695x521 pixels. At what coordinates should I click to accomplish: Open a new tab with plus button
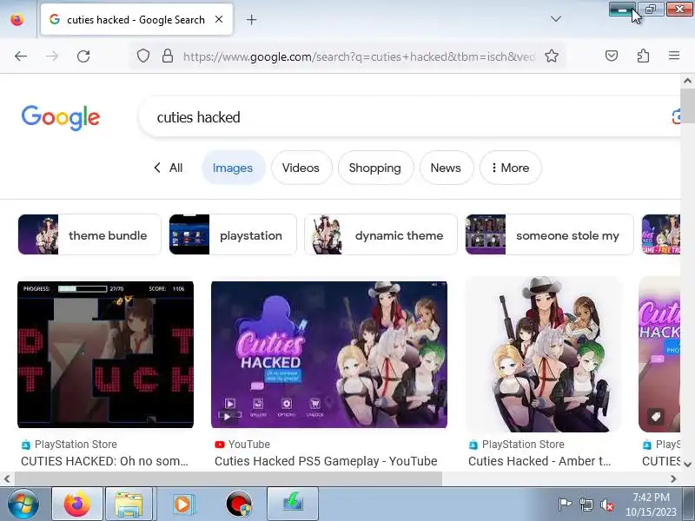(x=251, y=19)
